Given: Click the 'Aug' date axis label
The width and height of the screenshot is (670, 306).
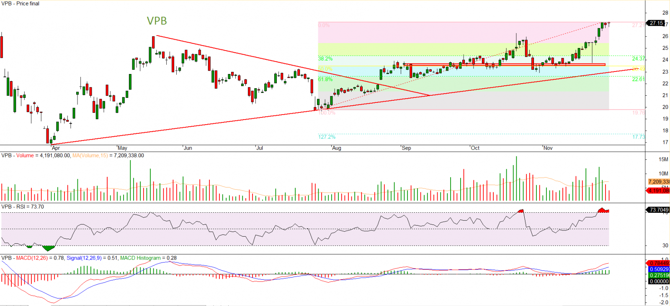Looking at the screenshot, I should click(336, 148).
